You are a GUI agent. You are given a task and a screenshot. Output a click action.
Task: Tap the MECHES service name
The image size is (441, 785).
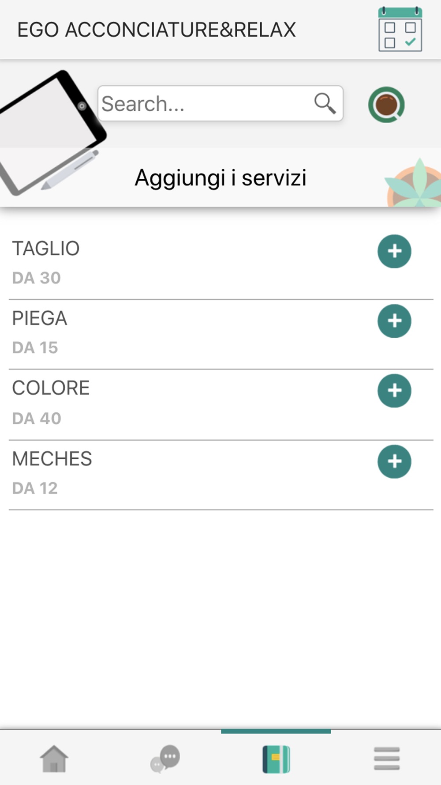(x=52, y=459)
